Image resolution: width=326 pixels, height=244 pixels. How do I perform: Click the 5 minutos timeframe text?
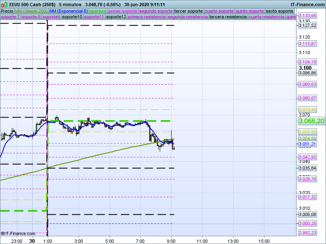point(70,4)
